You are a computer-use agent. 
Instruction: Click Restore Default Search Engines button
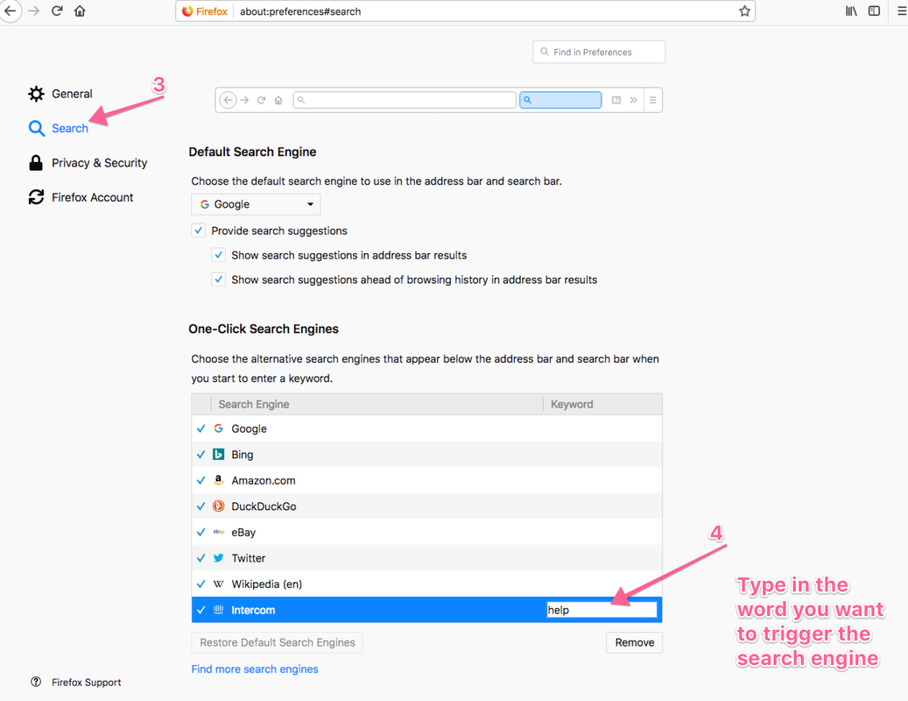277,642
